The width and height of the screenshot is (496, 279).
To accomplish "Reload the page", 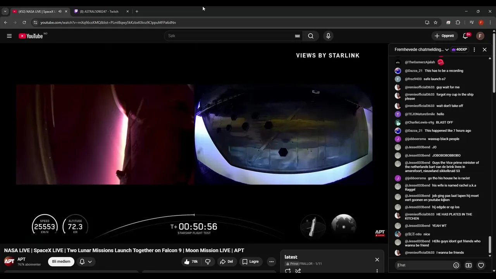I will pyautogui.click(x=24, y=22).
